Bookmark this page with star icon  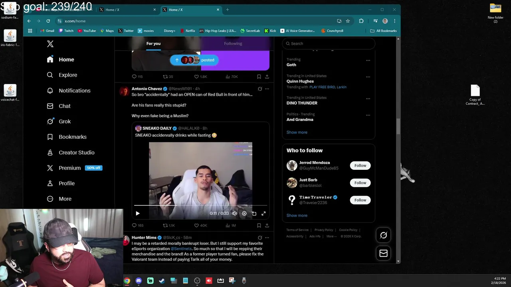[348, 21]
